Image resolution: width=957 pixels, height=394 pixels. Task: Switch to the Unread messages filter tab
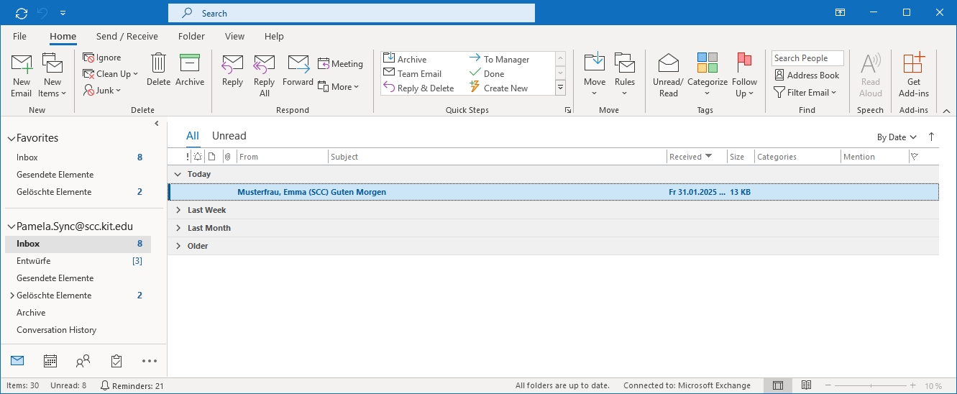[x=229, y=136]
